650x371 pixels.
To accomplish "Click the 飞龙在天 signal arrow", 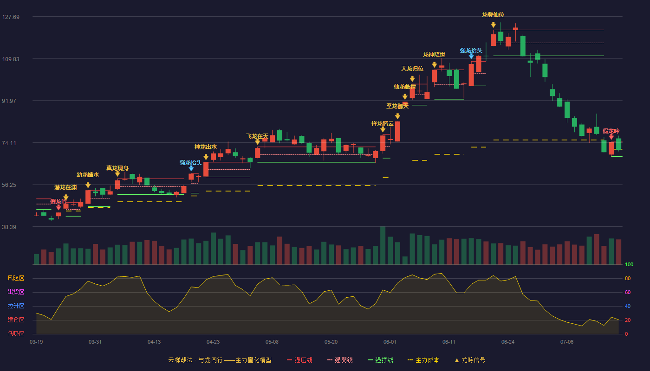I will (257, 141).
